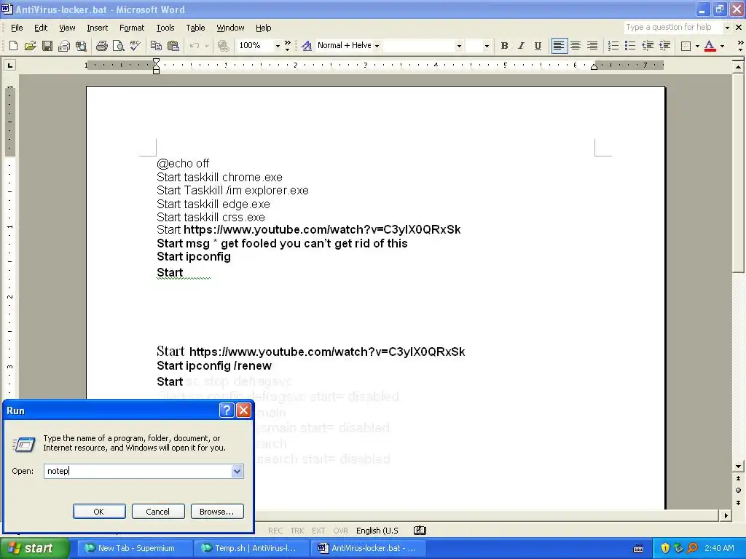Viewport: 746px width, 559px height.
Task: Open the File menu
Action: click(x=17, y=28)
